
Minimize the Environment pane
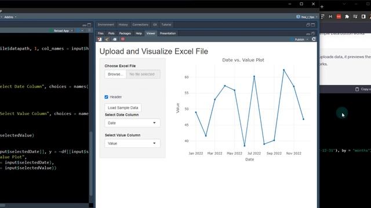click(308, 25)
